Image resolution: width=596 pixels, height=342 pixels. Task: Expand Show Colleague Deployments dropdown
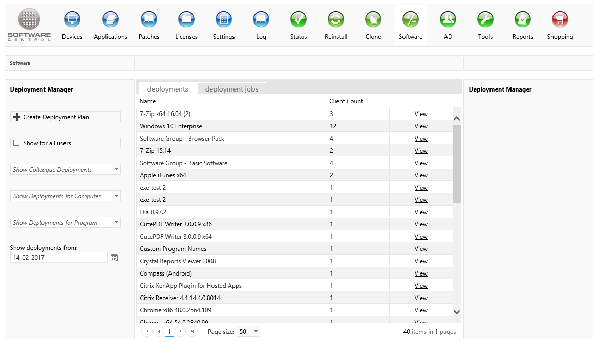(116, 170)
